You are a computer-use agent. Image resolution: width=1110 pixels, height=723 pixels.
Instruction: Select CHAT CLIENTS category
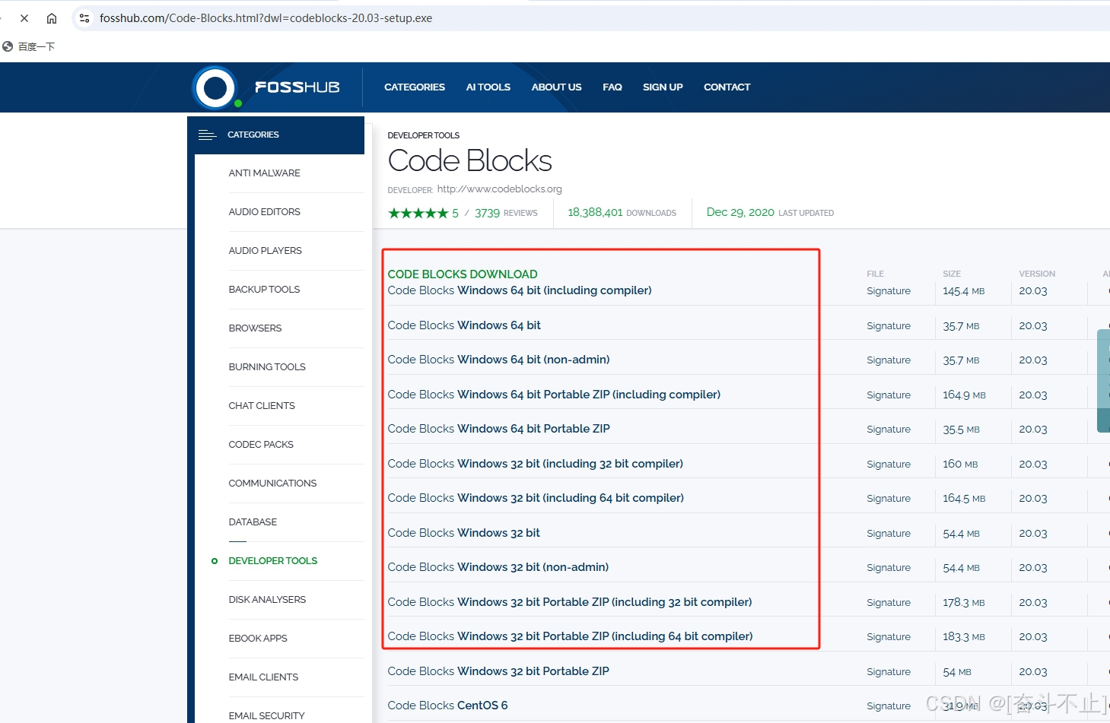pos(262,406)
